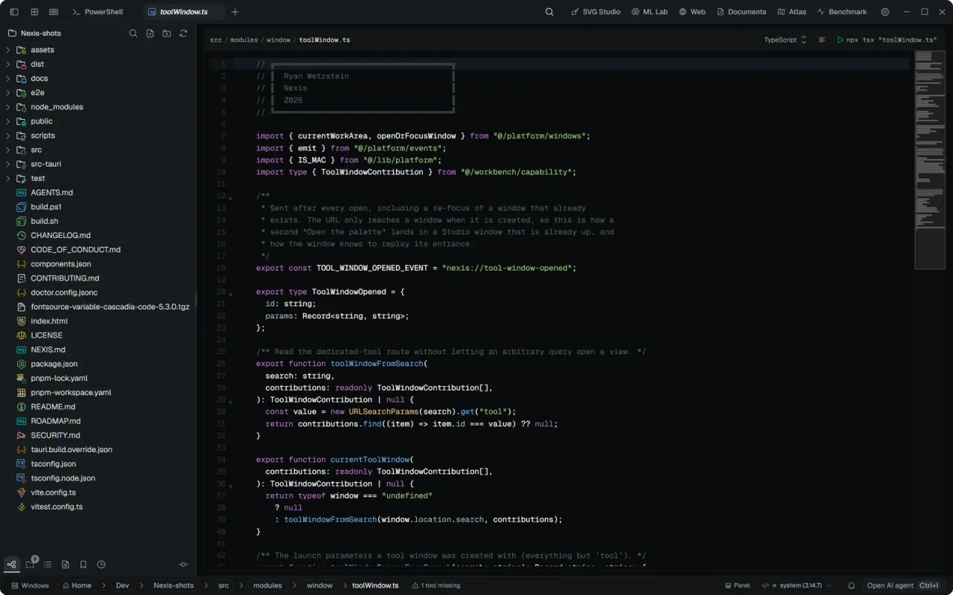The height and width of the screenshot is (595, 953).
Task: Open the Benchmark tool
Action: 841,12
